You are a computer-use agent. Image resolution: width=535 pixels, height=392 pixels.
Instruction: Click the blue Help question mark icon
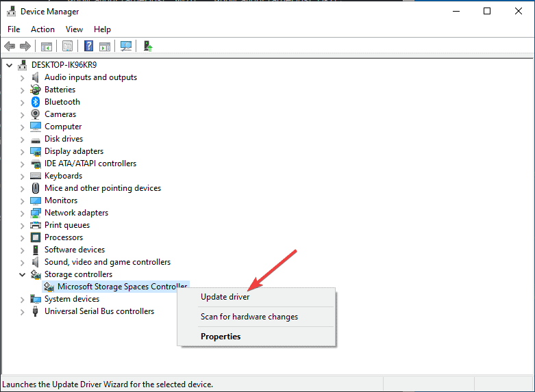point(89,46)
